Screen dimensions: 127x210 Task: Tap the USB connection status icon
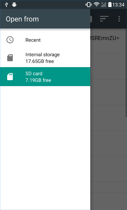pos(6,4)
